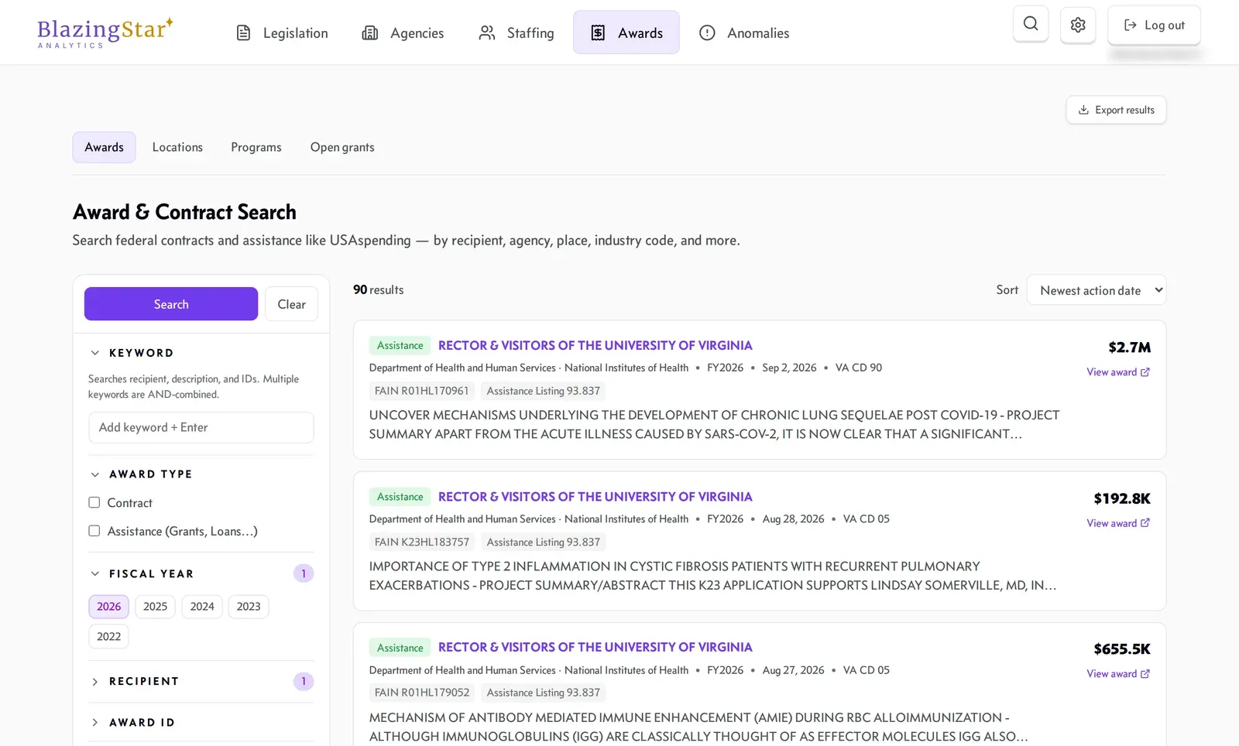Go to the Anomalies nav item
1239x746 pixels.
tap(744, 33)
